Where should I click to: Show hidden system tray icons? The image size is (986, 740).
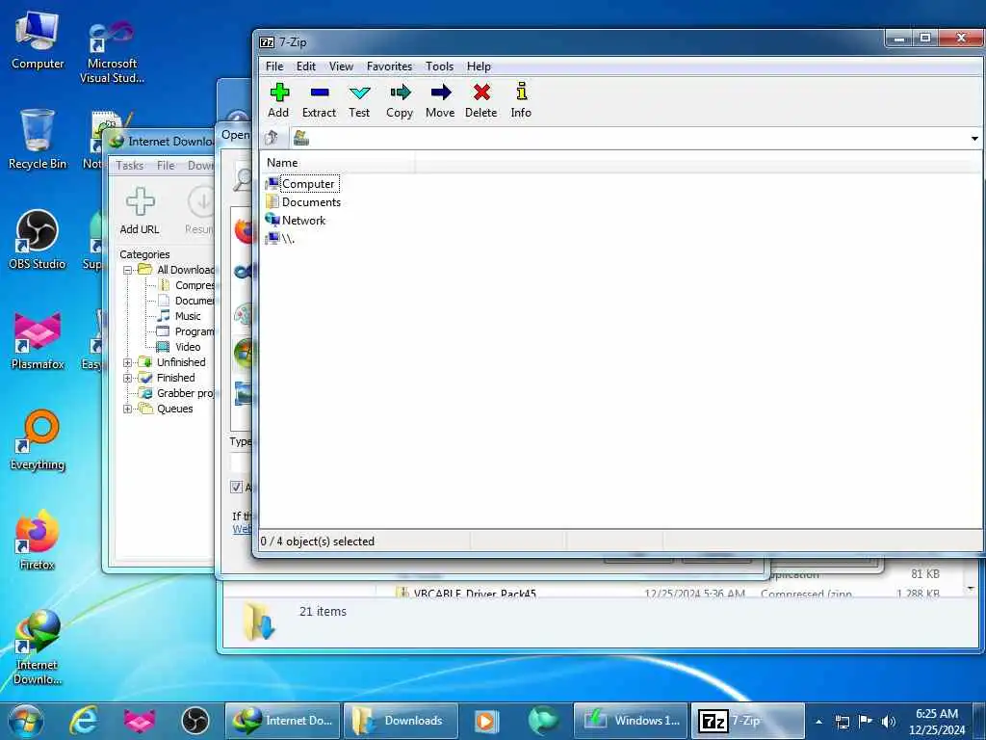coord(818,722)
